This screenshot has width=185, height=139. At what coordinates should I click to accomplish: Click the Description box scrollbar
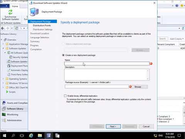coord(148,75)
